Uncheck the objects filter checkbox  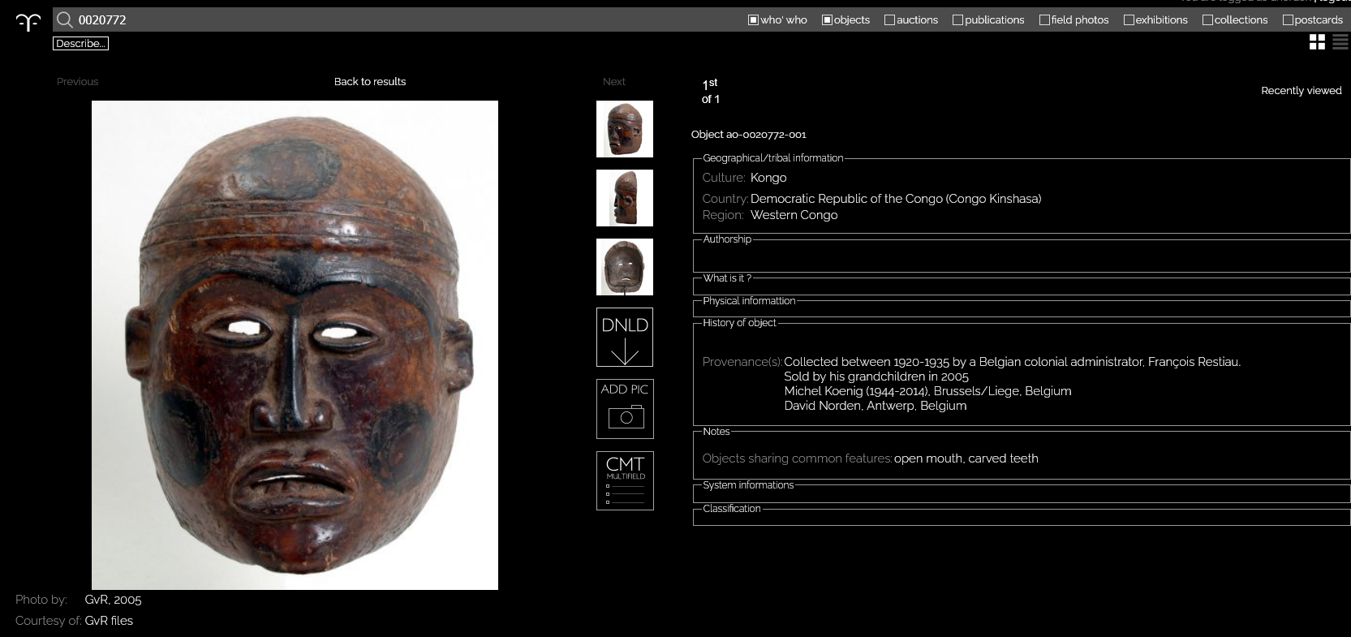coord(827,20)
